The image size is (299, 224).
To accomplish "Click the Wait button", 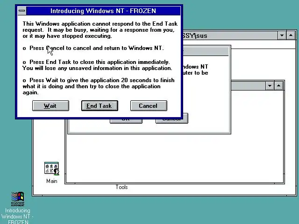I will pyautogui.click(x=50, y=106).
